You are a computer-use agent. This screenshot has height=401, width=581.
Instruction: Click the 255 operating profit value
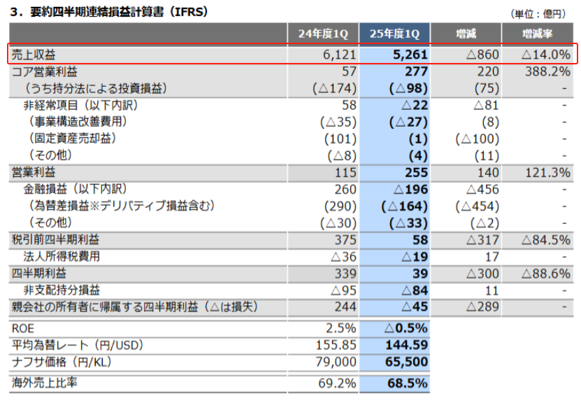click(417, 172)
